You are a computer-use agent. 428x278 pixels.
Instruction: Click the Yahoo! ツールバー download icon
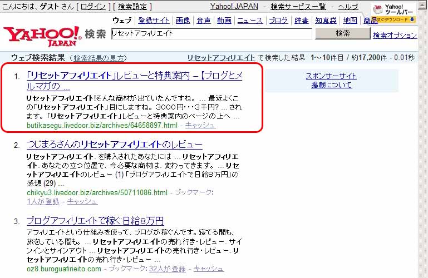[393, 14]
